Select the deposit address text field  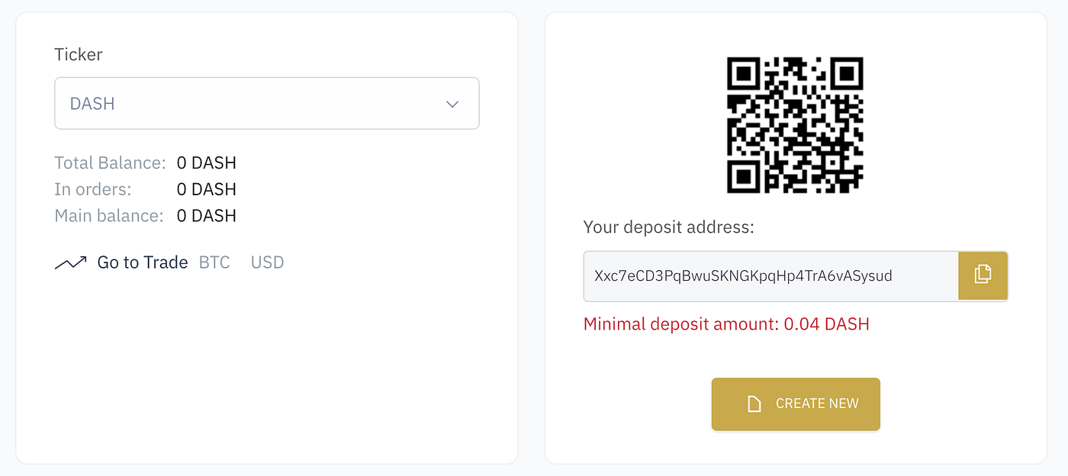pos(770,275)
